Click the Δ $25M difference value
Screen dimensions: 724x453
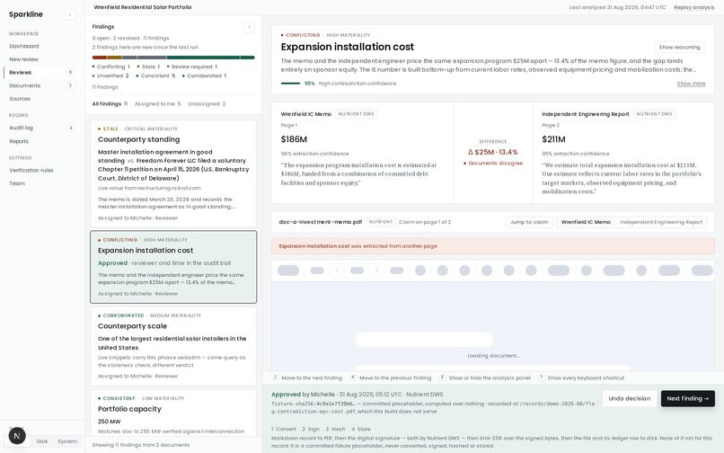click(492, 152)
